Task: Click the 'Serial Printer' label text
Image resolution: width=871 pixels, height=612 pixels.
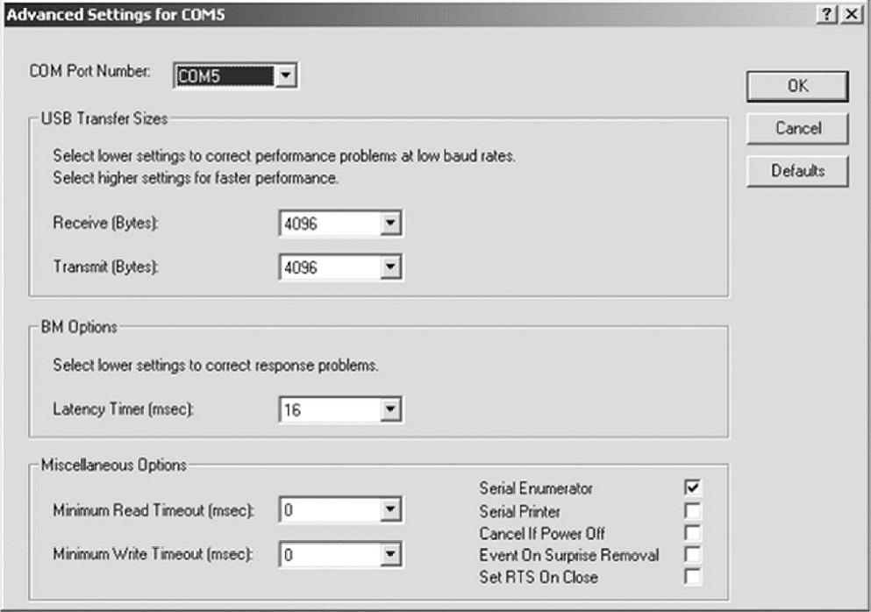Action: [x=520, y=511]
